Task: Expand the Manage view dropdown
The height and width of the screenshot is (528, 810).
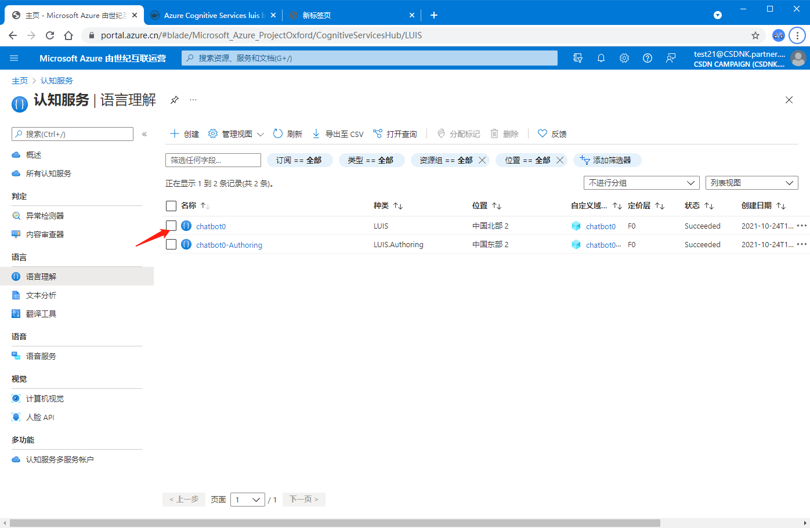Action: click(x=236, y=134)
